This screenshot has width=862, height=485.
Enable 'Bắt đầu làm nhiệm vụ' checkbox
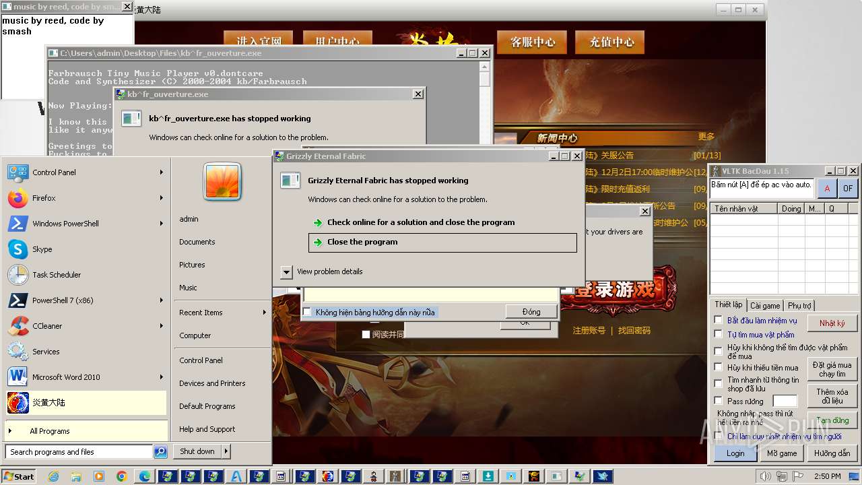pos(719,320)
